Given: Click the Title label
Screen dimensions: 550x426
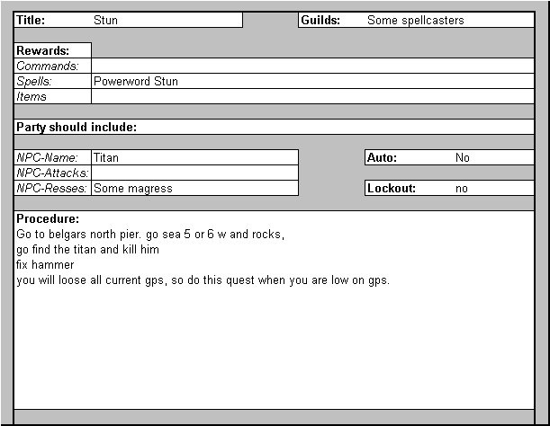Looking at the screenshot, I should point(31,20).
